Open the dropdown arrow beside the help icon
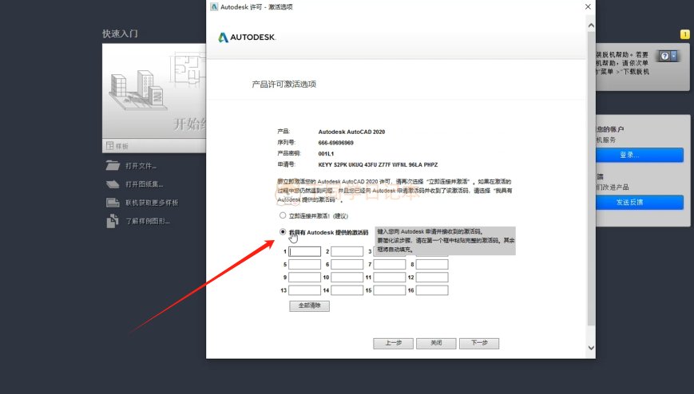Image resolution: width=694 pixels, height=394 pixels. 674,56
